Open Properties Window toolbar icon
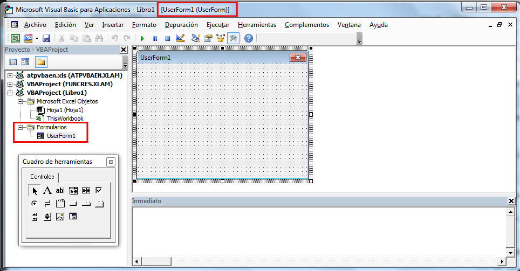The height and width of the screenshot is (271, 520). 208,38
